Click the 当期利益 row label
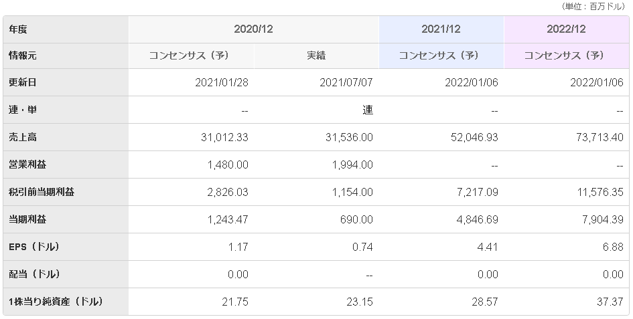This screenshot has height=319, width=633. [x=28, y=219]
